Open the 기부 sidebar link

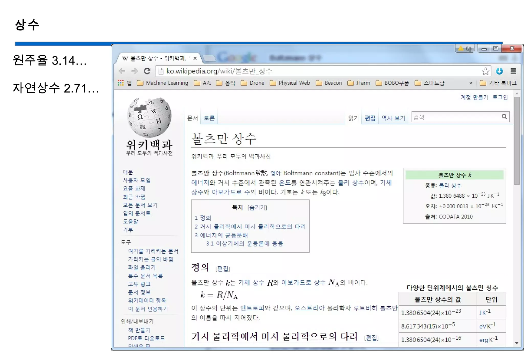(128, 230)
